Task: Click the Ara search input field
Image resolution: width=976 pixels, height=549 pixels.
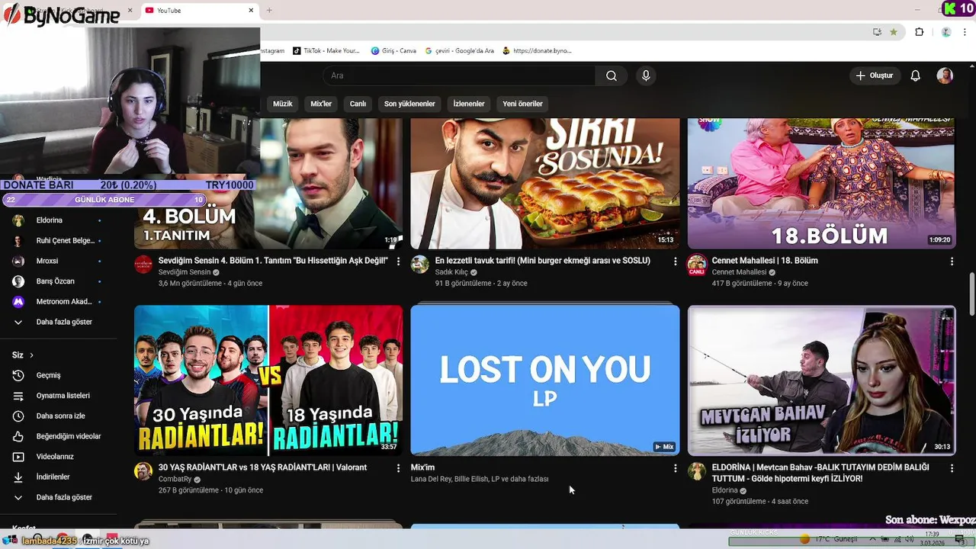Action: click(x=459, y=75)
